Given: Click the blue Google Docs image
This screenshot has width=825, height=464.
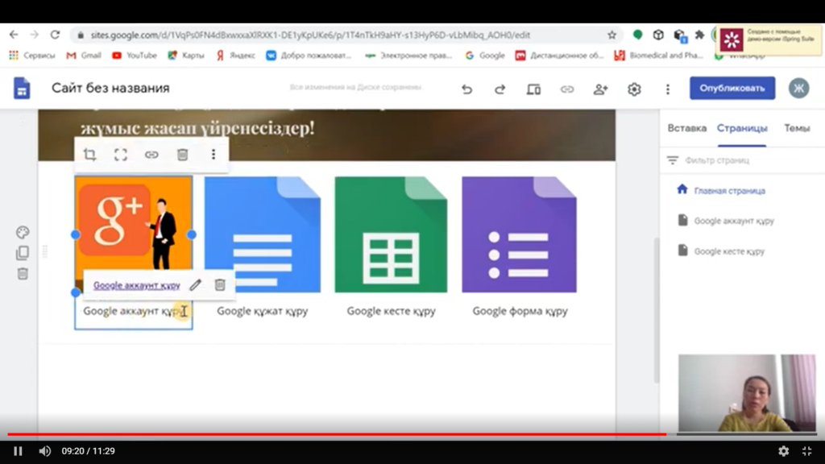Looking at the screenshot, I should pos(262,234).
